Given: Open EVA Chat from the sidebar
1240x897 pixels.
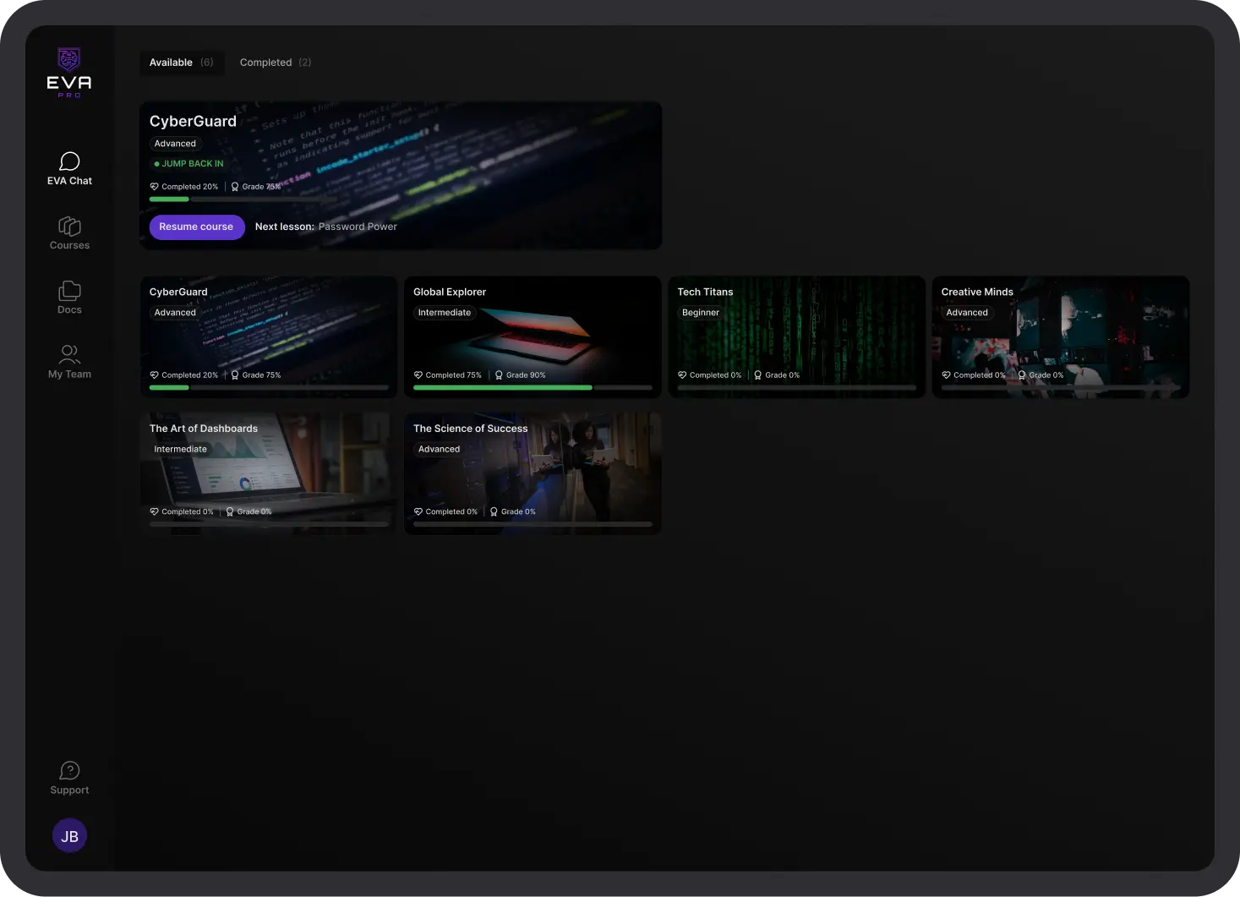Looking at the screenshot, I should coord(69,169).
